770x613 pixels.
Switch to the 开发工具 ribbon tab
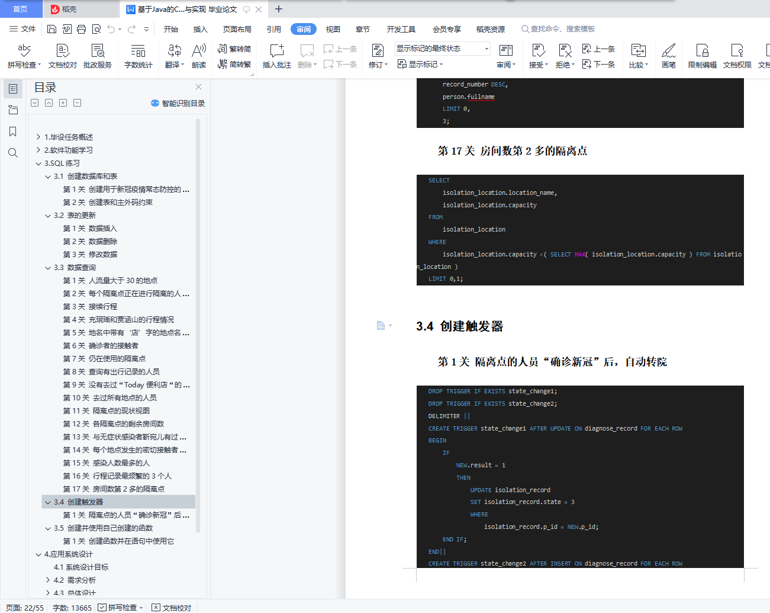pos(401,29)
